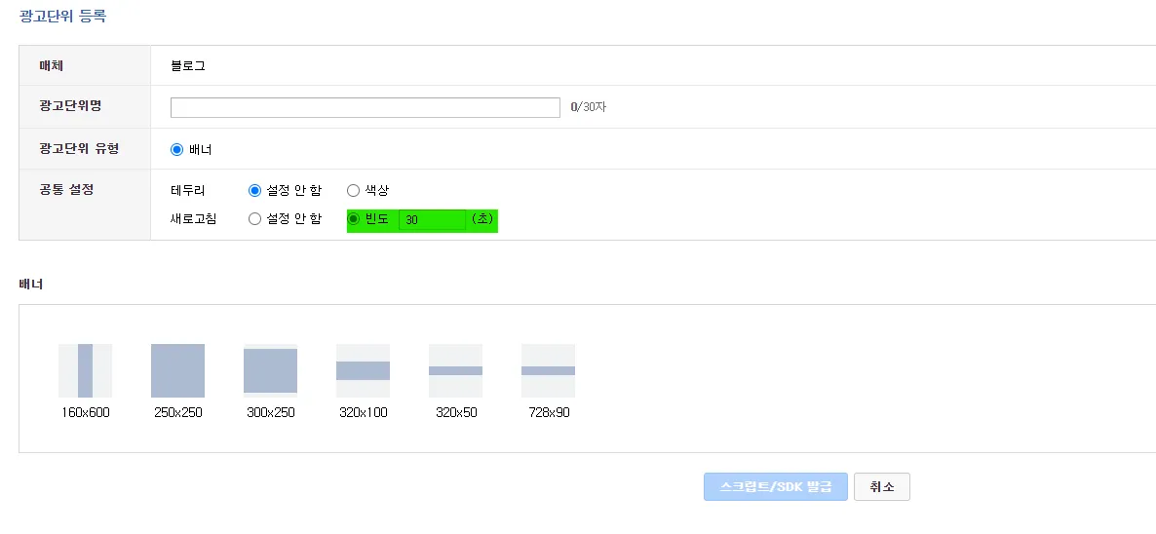Click the 0/30자 character counter
This screenshot has width=1156, height=534.
[588, 107]
